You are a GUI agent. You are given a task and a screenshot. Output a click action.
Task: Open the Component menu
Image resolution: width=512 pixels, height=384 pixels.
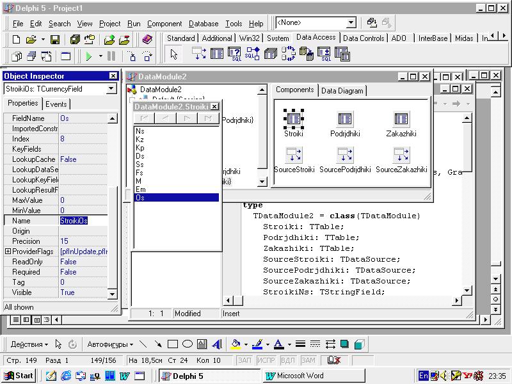pos(164,24)
